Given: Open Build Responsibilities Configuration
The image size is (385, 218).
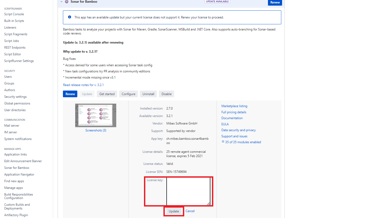Looking at the screenshot, I should pyautogui.click(x=19, y=196).
